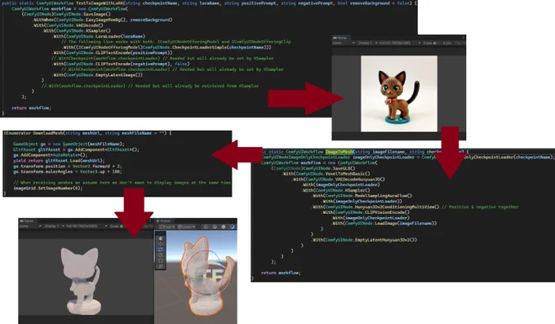Click the ModelSamplingAuraFlow() line
Screen dimensions: 555x324
[x=362, y=196]
